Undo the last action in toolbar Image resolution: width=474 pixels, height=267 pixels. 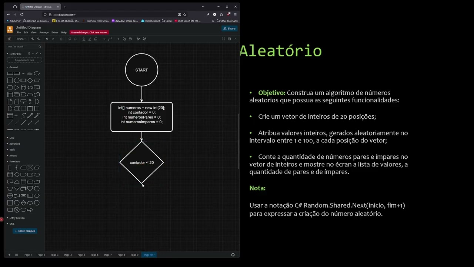coord(47,39)
